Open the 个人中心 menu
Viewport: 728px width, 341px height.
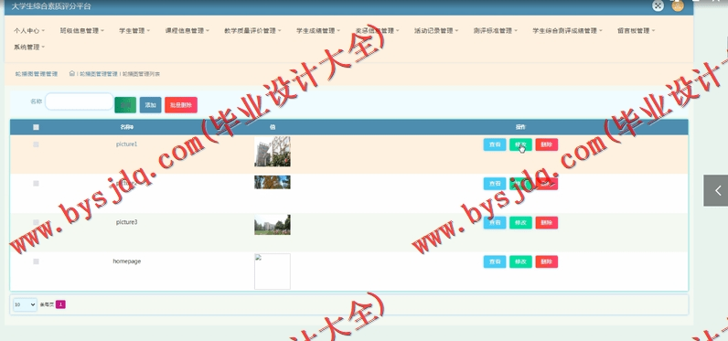click(28, 30)
